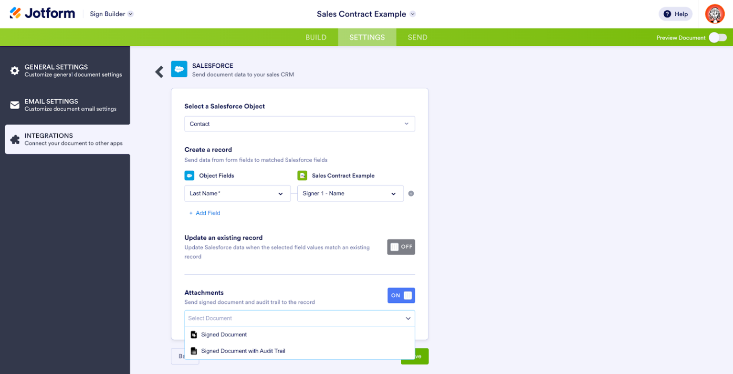Switch to the BUILD tab
The image size is (733, 374).
coord(316,37)
